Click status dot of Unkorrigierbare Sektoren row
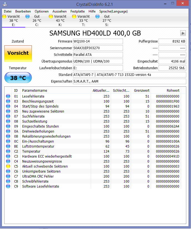The width and height of the screenshot is (191, 229). pos(8,171)
